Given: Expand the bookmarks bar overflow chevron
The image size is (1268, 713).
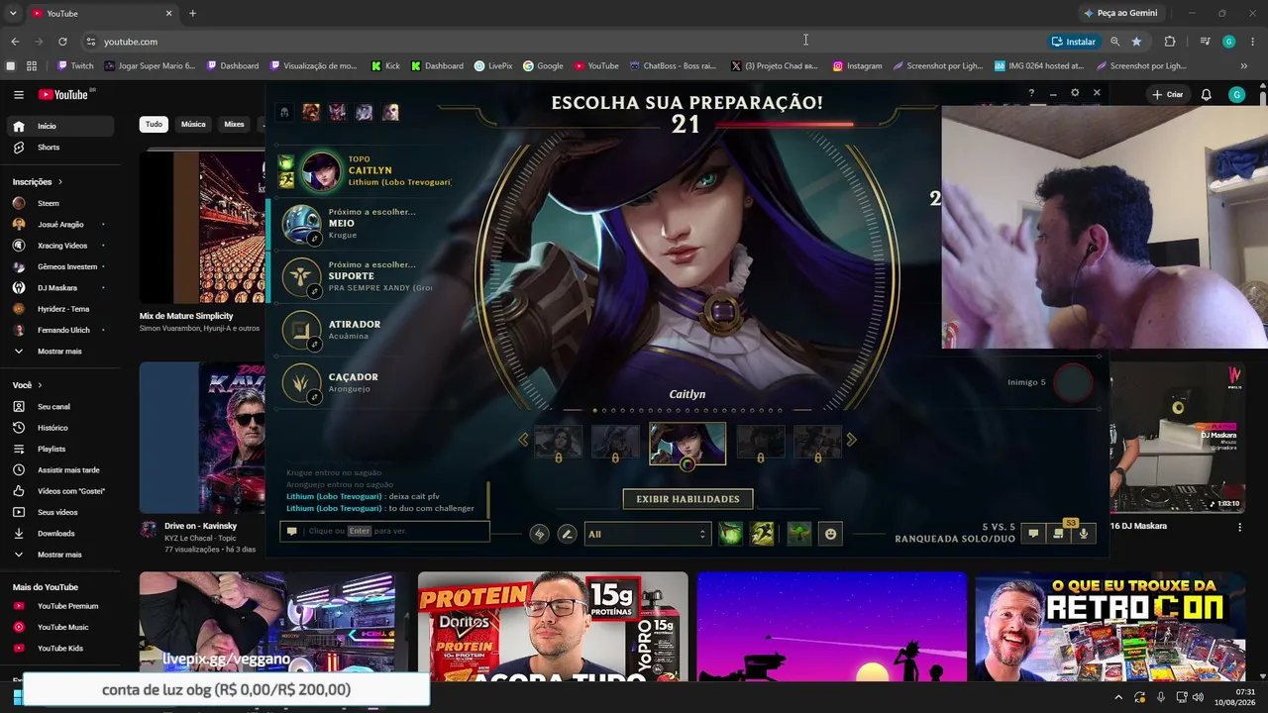Looking at the screenshot, I should point(1244,66).
